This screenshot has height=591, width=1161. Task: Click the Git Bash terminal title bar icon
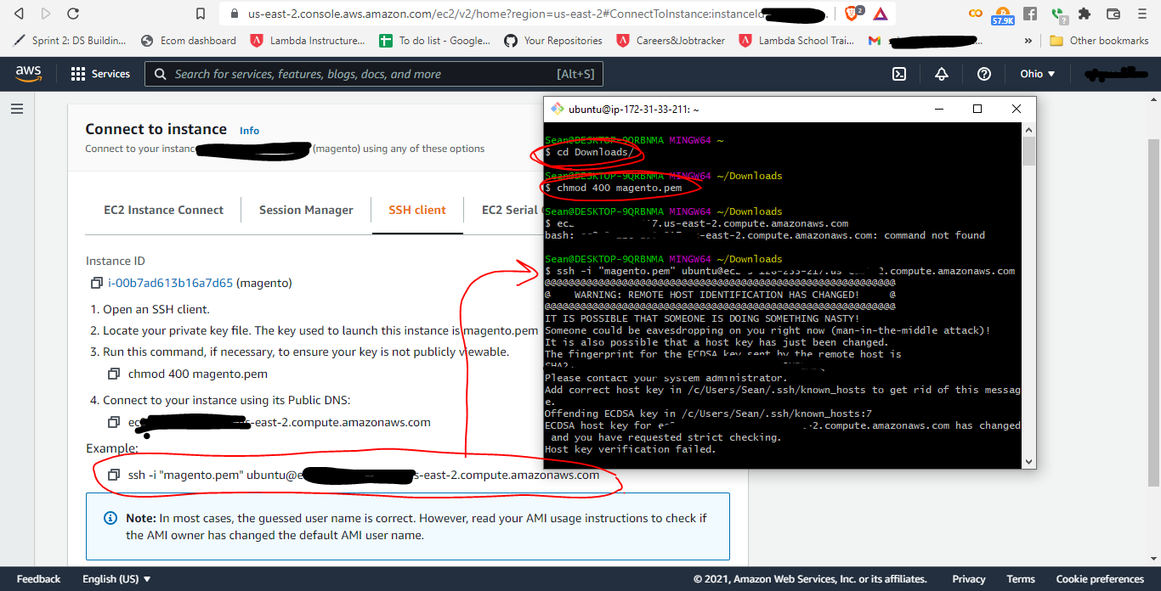point(558,109)
